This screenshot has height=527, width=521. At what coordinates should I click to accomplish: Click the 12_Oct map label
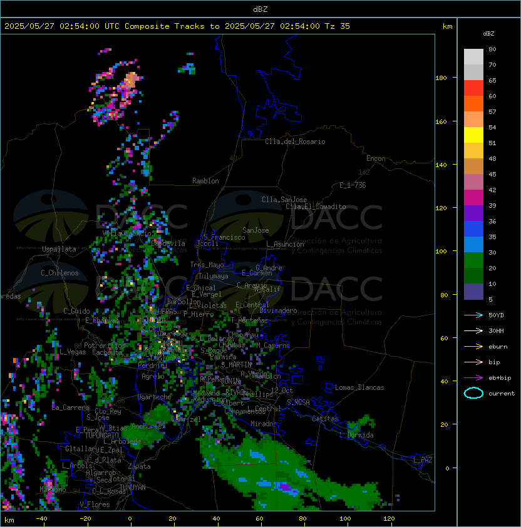282,391
